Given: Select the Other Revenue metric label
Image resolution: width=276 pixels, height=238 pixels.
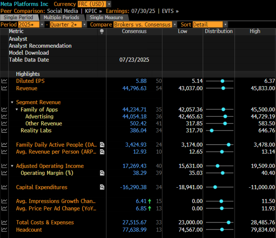Looking at the screenshot, I should click(44, 124).
